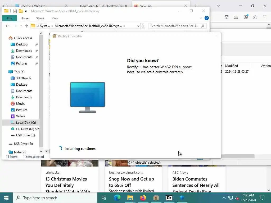Open the list all tabs dropdown

point(219,6)
